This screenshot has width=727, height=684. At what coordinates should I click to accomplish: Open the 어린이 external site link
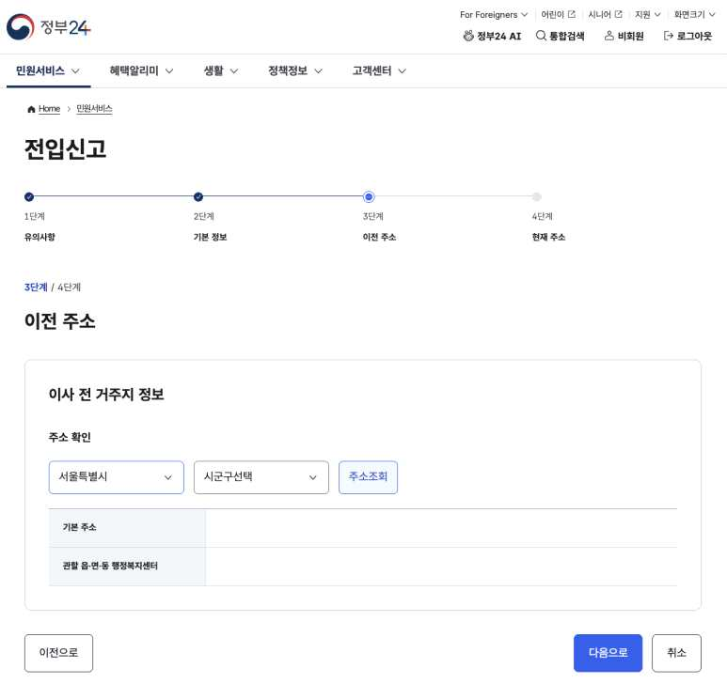(x=559, y=14)
